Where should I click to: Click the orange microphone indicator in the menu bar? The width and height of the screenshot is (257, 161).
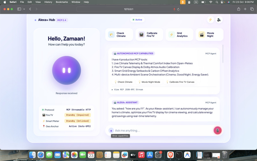point(183,2)
